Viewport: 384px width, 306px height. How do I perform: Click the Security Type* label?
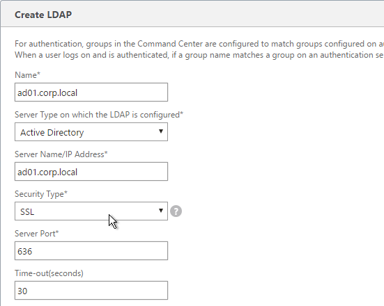41,194
